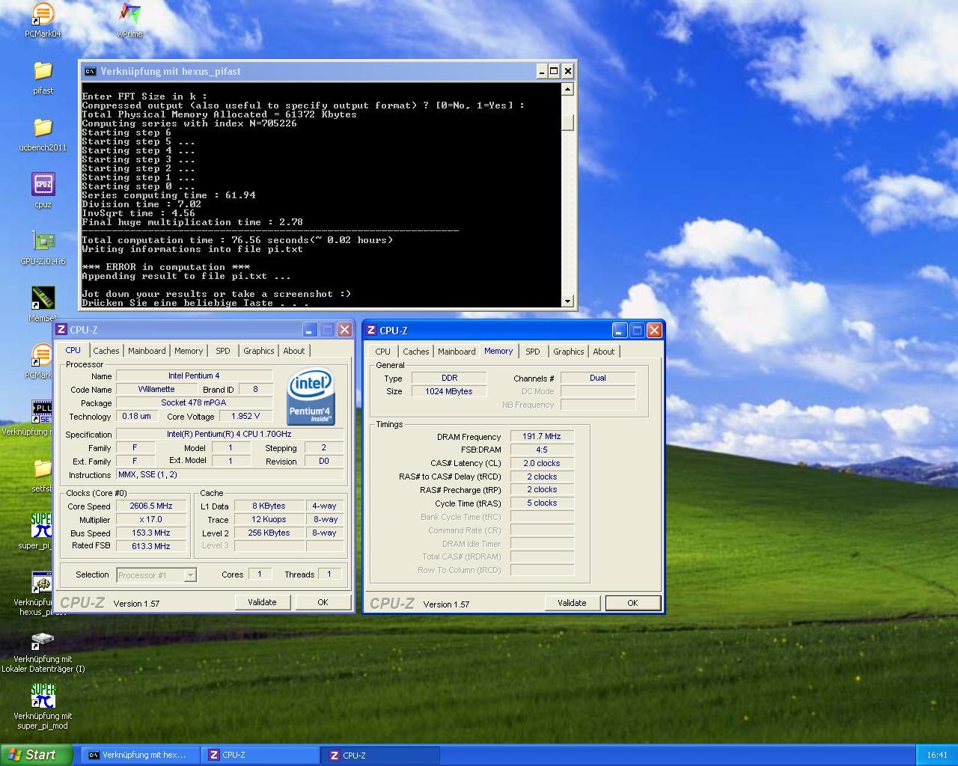Viewport: 958px width, 766px height.
Task: Click the Specification Intel Pentium 4 1.70GHz field
Action: point(230,435)
